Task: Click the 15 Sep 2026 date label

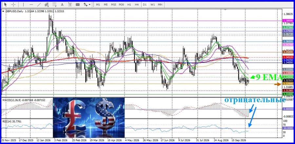Action: coord(239,140)
